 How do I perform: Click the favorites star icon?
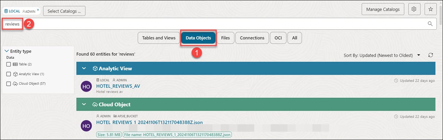[430, 10]
